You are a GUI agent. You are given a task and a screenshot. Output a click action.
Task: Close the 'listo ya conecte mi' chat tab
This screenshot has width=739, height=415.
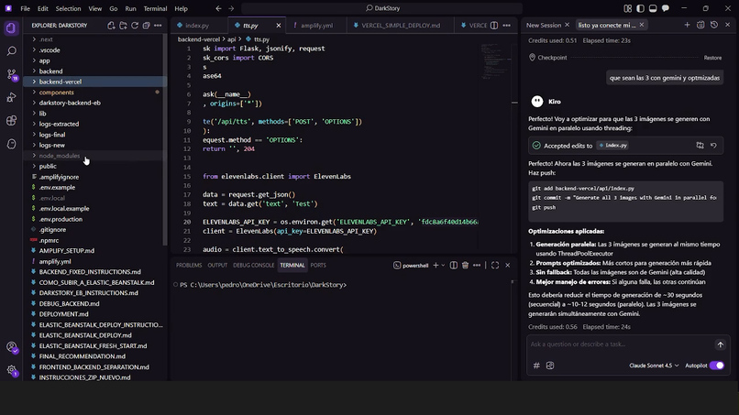pos(642,25)
